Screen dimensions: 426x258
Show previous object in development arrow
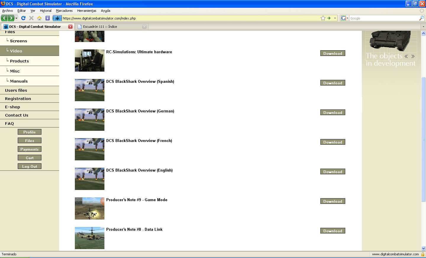tap(406, 56)
